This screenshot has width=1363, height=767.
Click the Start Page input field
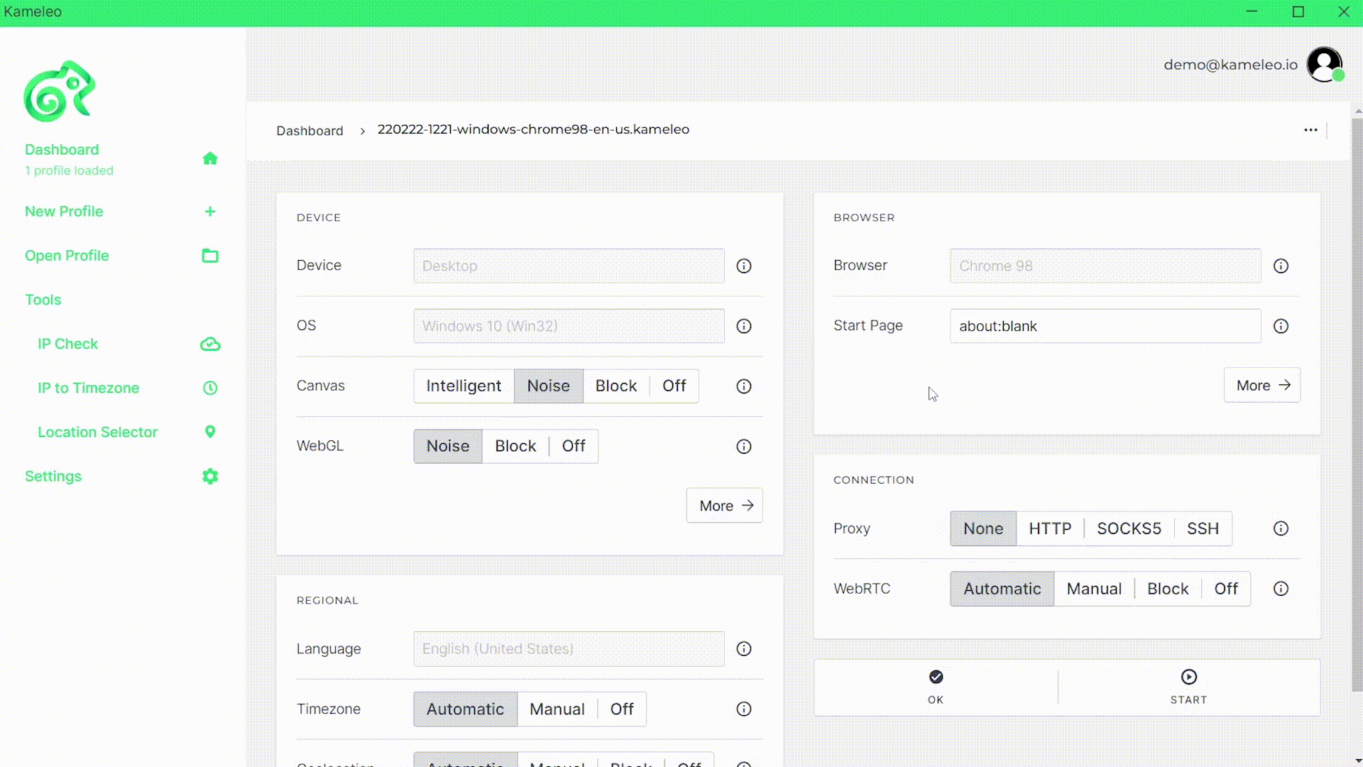(1105, 326)
